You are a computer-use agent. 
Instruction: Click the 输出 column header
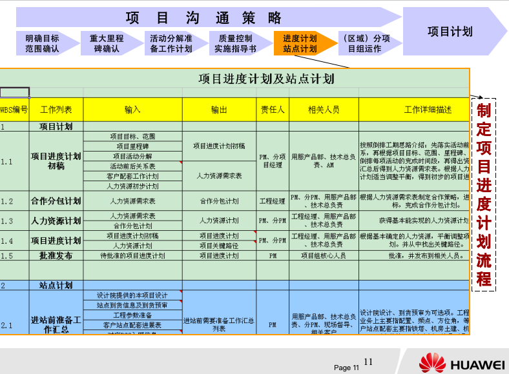click(x=220, y=110)
